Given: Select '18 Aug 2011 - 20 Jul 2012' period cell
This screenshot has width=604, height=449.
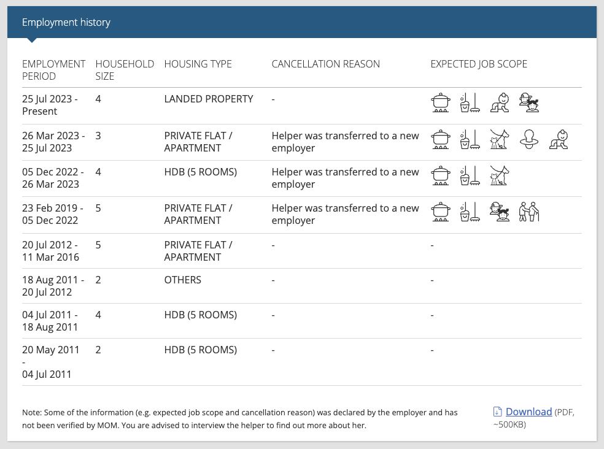Looking at the screenshot, I should 53,286.
